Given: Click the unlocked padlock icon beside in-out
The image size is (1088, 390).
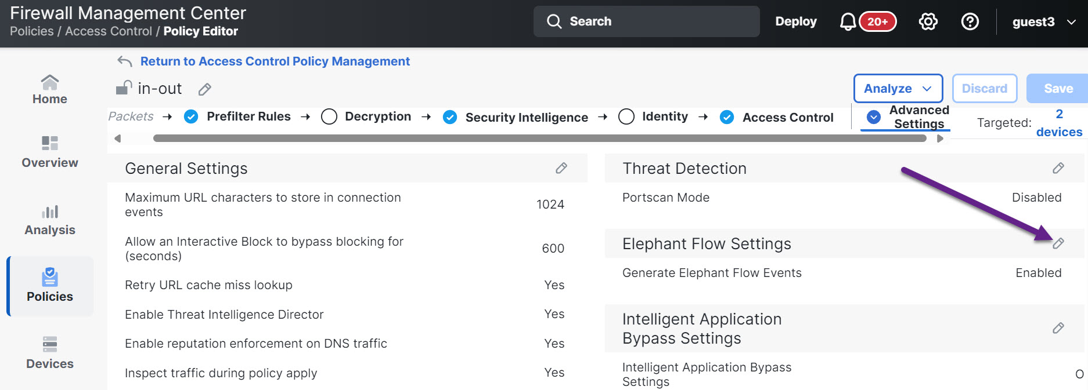Looking at the screenshot, I should click(124, 88).
